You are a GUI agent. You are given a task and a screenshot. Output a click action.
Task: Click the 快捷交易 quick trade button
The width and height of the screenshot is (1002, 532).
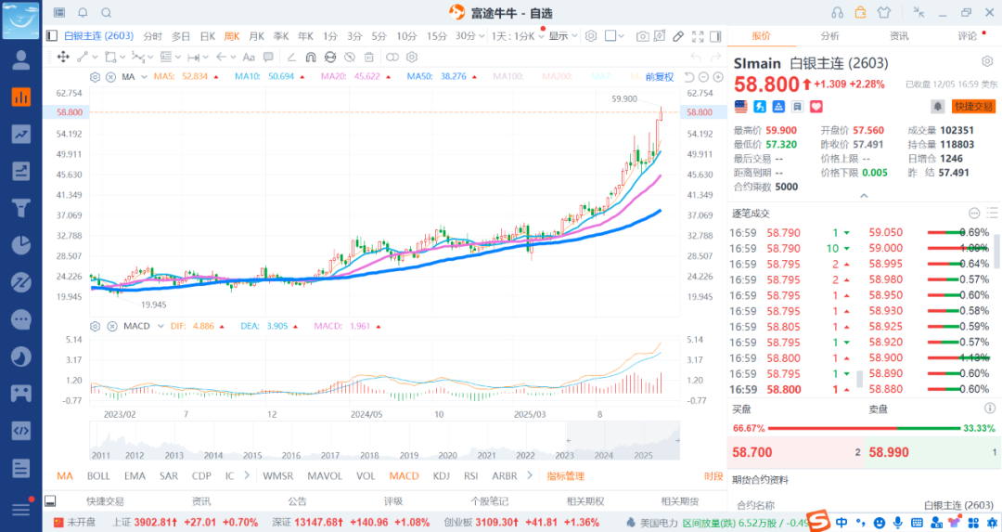tap(973, 107)
